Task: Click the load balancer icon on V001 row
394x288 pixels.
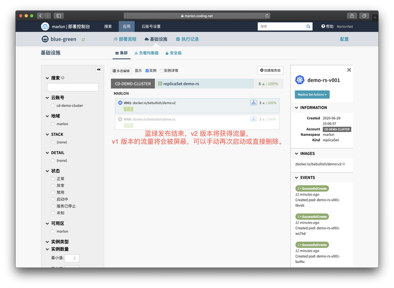Action: point(253,103)
